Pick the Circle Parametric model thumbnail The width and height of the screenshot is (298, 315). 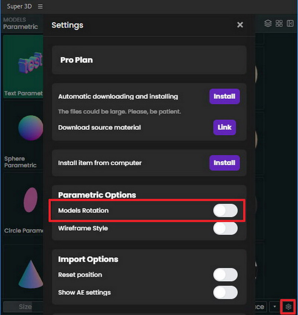(23, 204)
